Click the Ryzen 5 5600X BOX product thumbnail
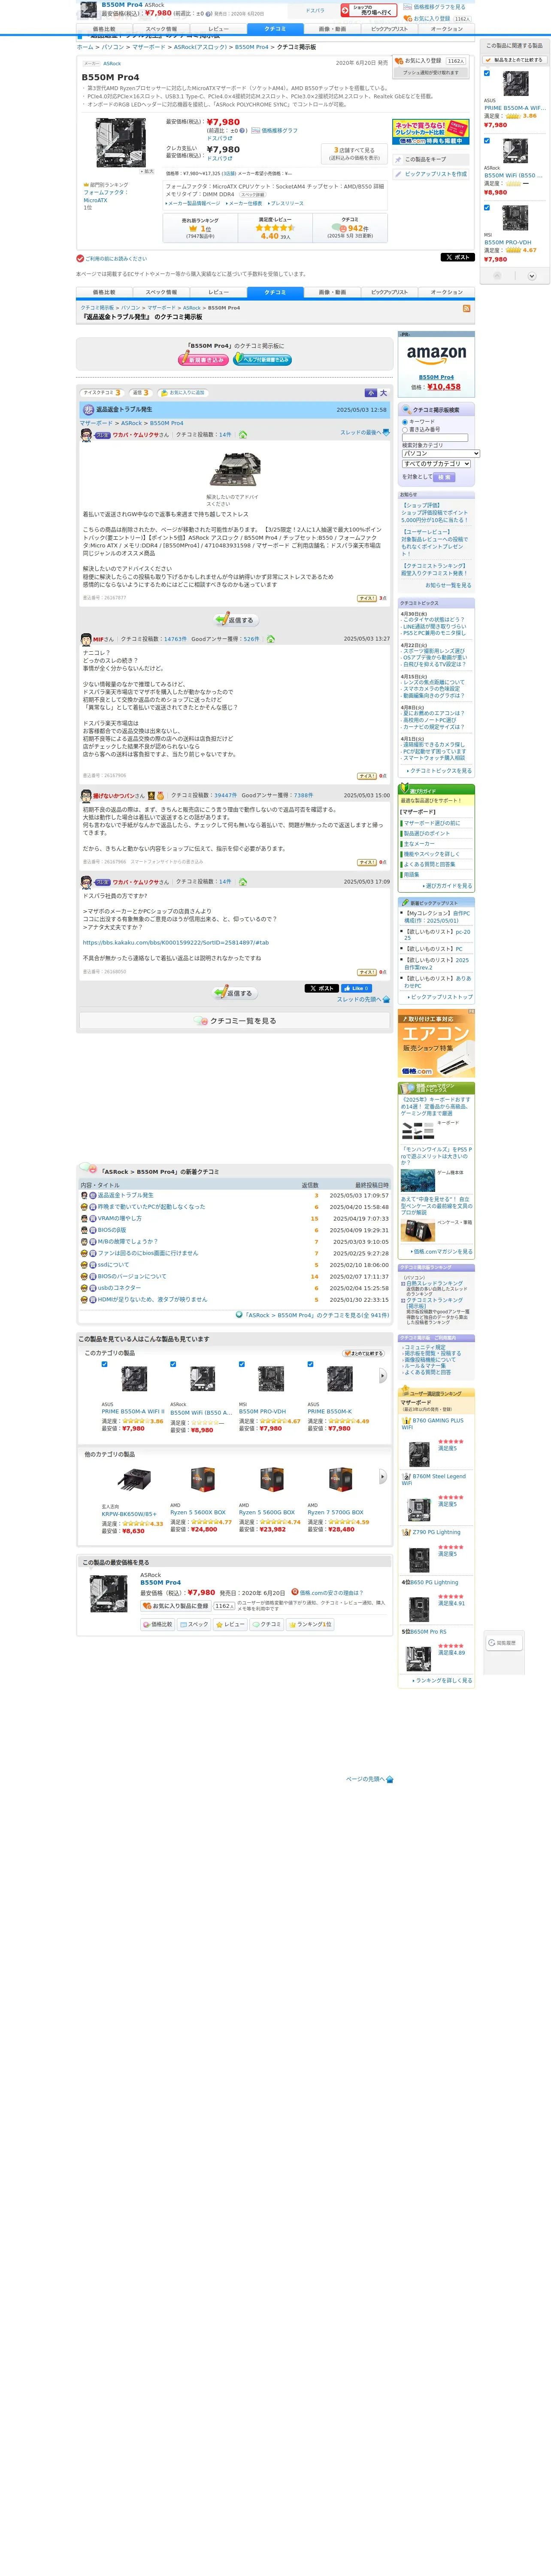Image resolution: width=551 pixels, height=2576 pixels. coord(203,1480)
